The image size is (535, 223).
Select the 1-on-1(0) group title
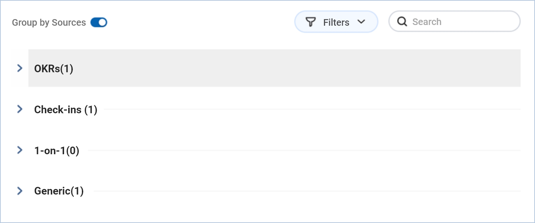click(x=57, y=151)
